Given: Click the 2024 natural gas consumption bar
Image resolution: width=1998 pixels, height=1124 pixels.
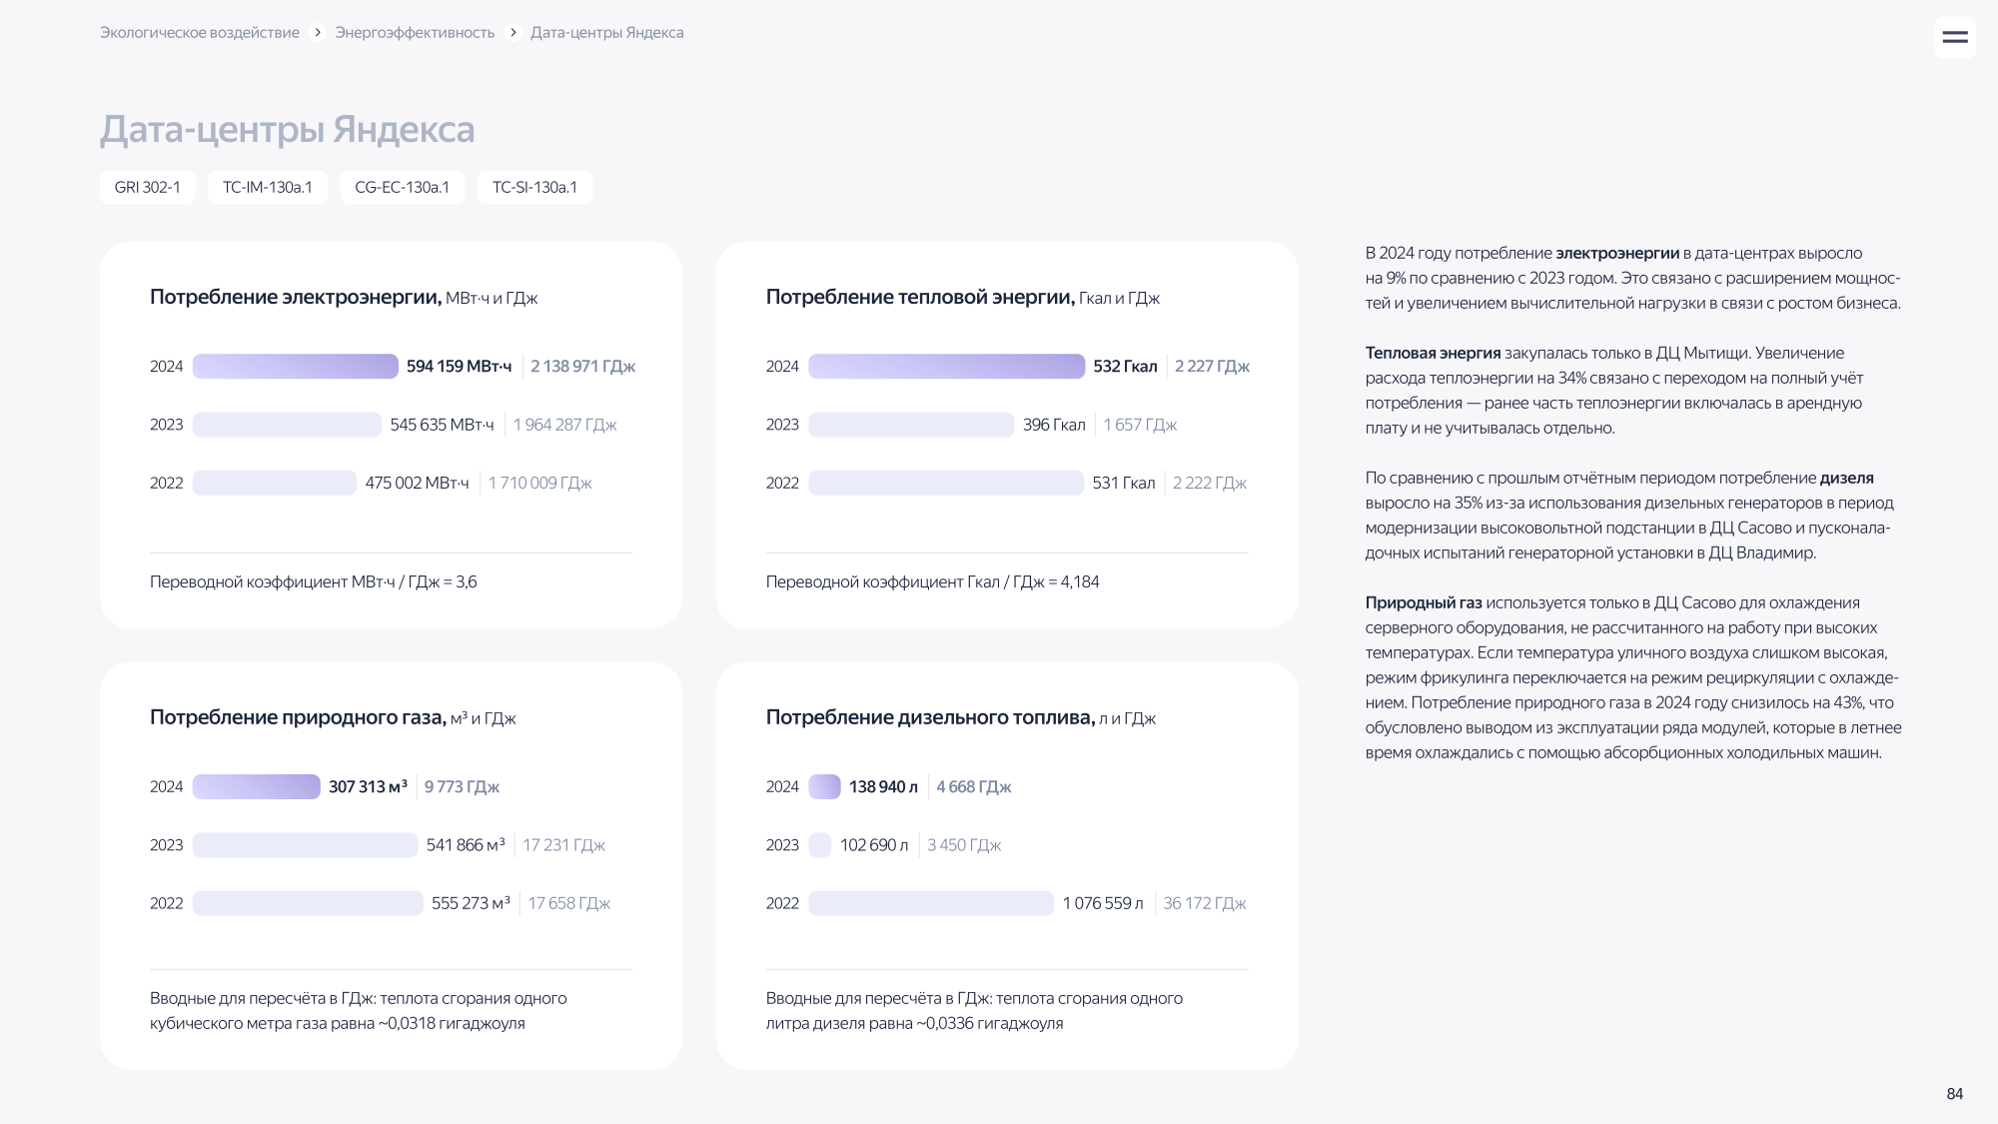Looking at the screenshot, I should click(257, 787).
